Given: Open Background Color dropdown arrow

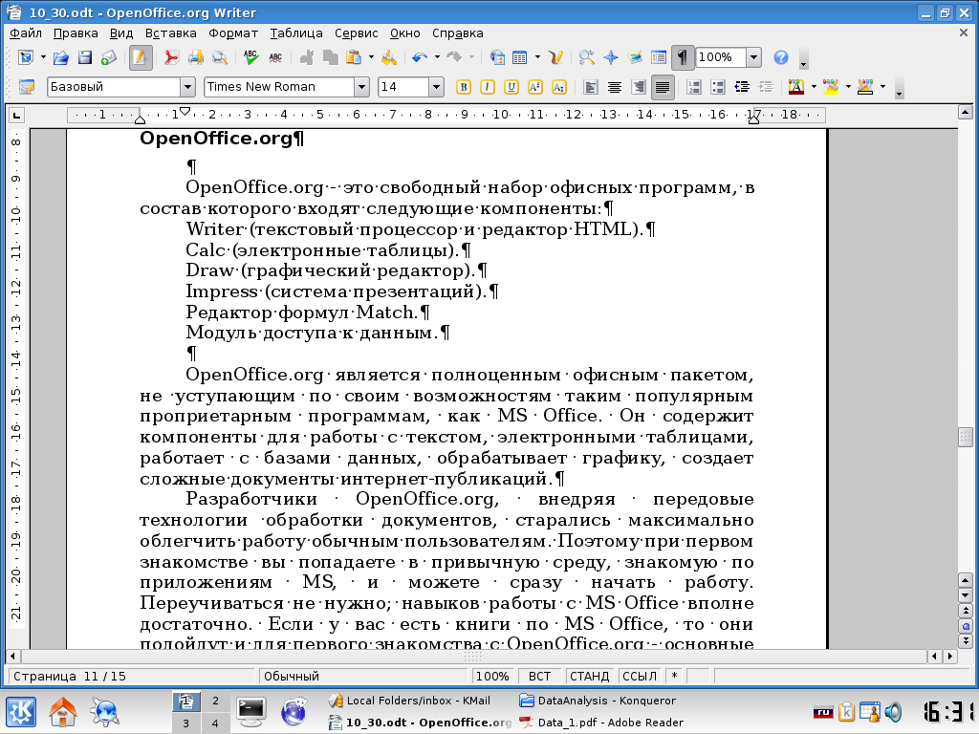Looking at the screenshot, I should click(882, 87).
